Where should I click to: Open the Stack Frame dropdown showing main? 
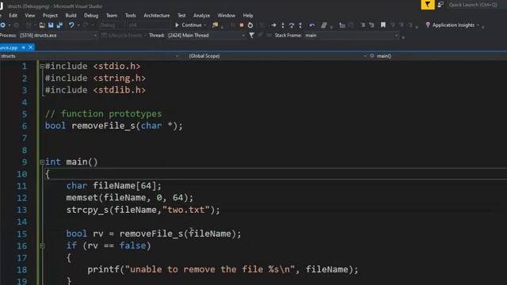(351, 35)
